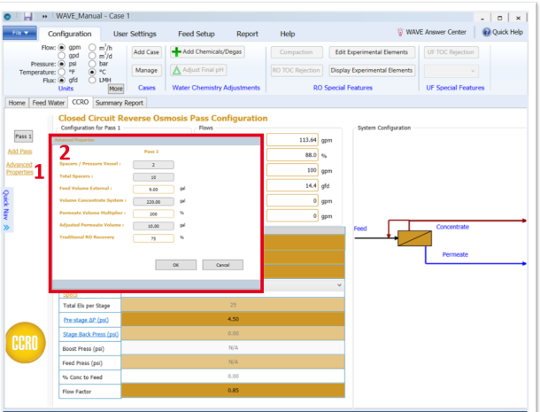Select bar pressure unit
The width and height of the screenshot is (540, 412).
[92, 64]
